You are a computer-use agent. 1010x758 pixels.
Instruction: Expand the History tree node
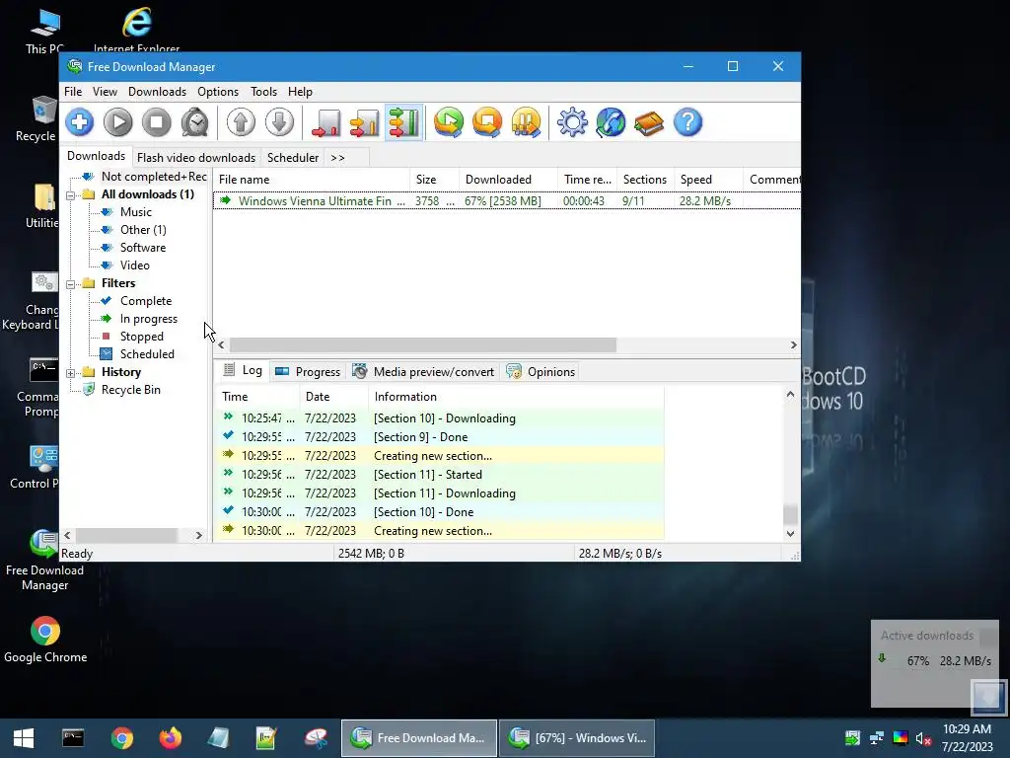point(70,372)
